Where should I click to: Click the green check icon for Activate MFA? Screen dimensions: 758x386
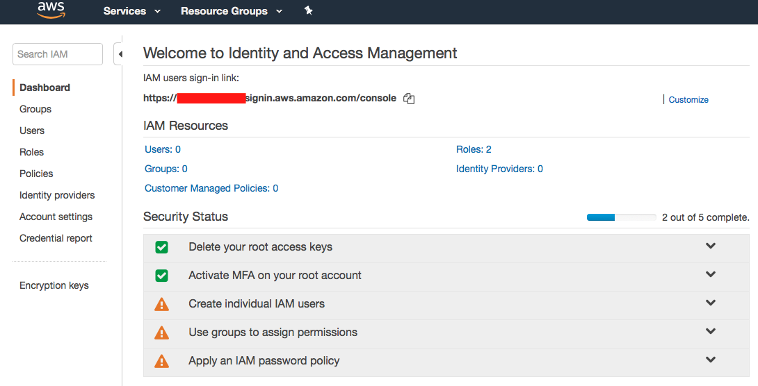tap(161, 276)
